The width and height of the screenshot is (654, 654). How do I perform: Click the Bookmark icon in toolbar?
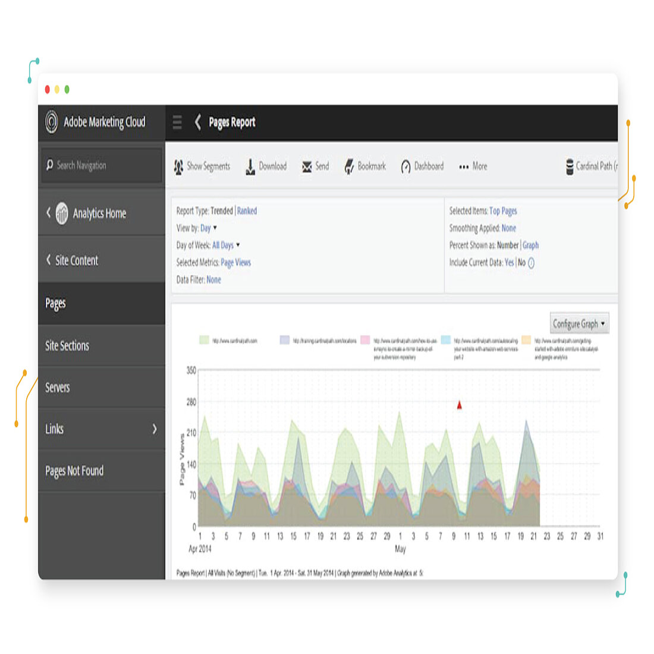click(x=349, y=167)
